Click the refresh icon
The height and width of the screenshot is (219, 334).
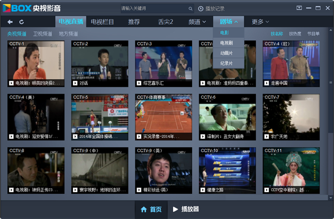[x=22, y=22]
